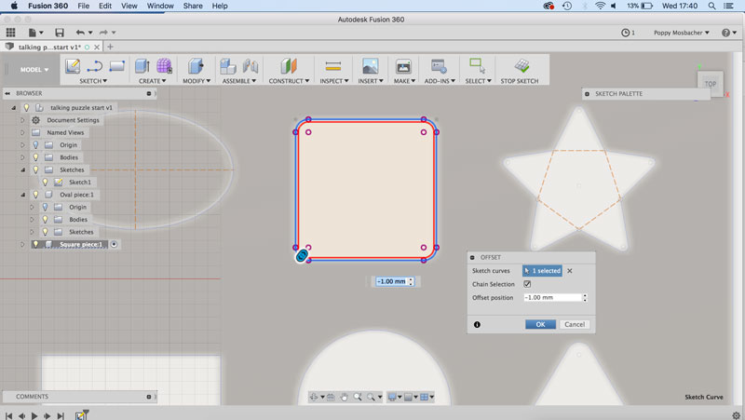Image resolution: width=745 pixels, height=420 pixels.
Task: Open the Share menu
Action: click(193, 6)
